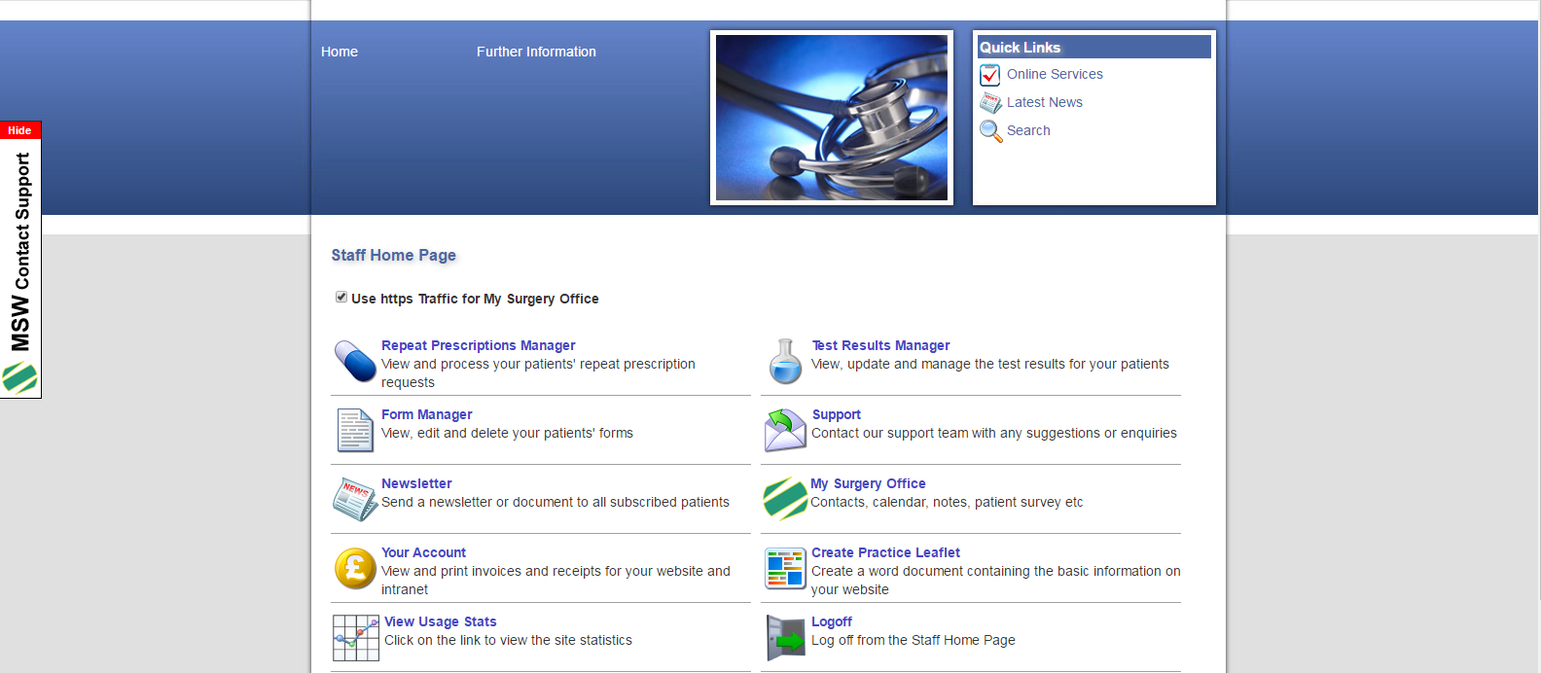The width and height of the screenshot is (1541, 673).
Task: Click the stethoscope banner image
Action: 831,118
